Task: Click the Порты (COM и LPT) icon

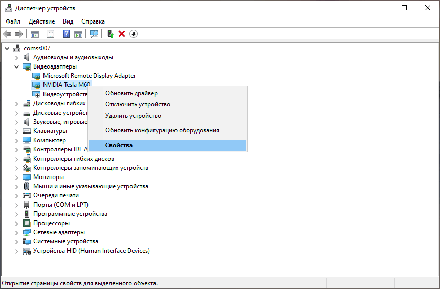Action: pyautogui.click(x=27, y=205)
